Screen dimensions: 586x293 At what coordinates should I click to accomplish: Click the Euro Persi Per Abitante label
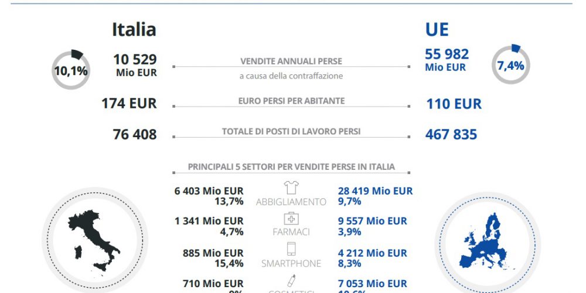click(291, 101)
